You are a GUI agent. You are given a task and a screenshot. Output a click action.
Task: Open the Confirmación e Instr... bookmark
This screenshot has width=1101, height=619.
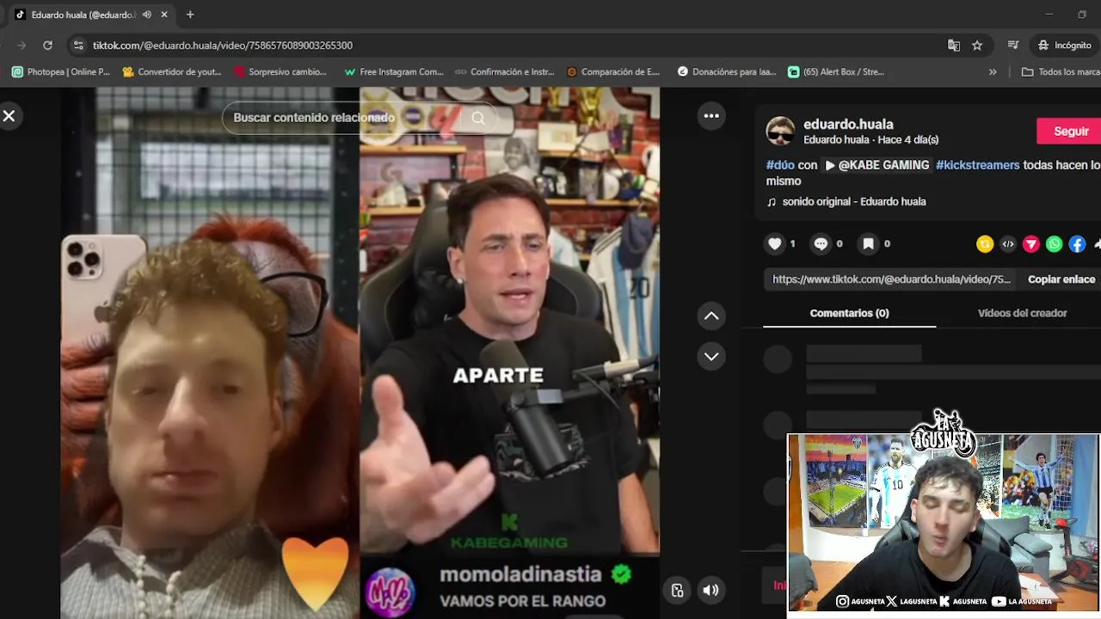(505, 72)
